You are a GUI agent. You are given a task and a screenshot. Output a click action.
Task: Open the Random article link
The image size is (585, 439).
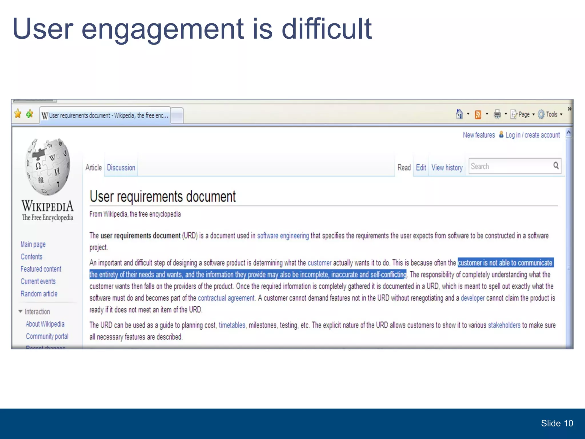[39, 294]
